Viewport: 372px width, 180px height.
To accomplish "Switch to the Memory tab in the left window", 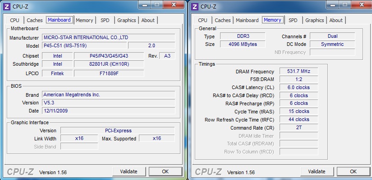I will click(84, 20).
